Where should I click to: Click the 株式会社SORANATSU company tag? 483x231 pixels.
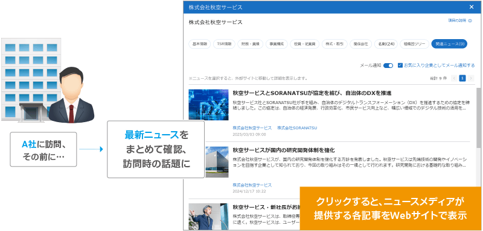(x=297, y=128)
